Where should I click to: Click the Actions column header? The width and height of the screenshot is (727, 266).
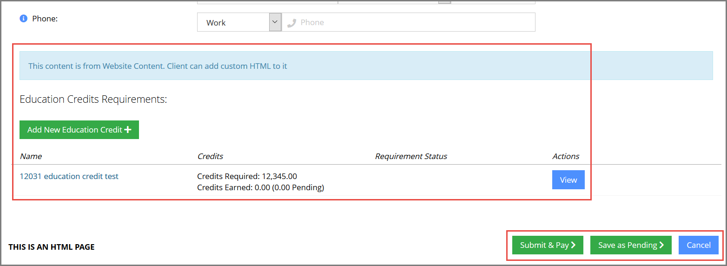tap(566, 156)
